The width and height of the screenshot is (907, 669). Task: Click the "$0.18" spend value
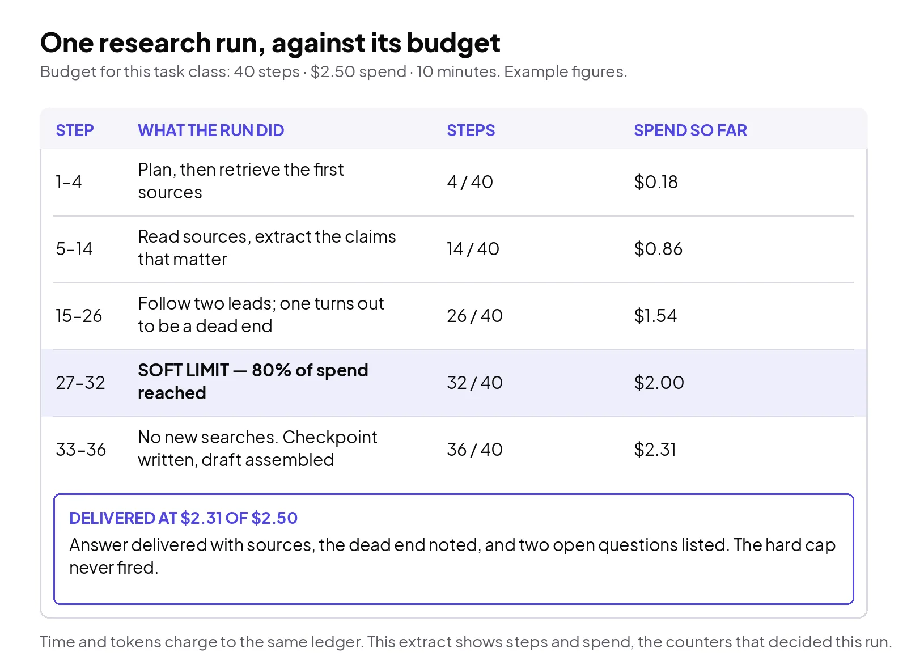(x=656, y=182)
